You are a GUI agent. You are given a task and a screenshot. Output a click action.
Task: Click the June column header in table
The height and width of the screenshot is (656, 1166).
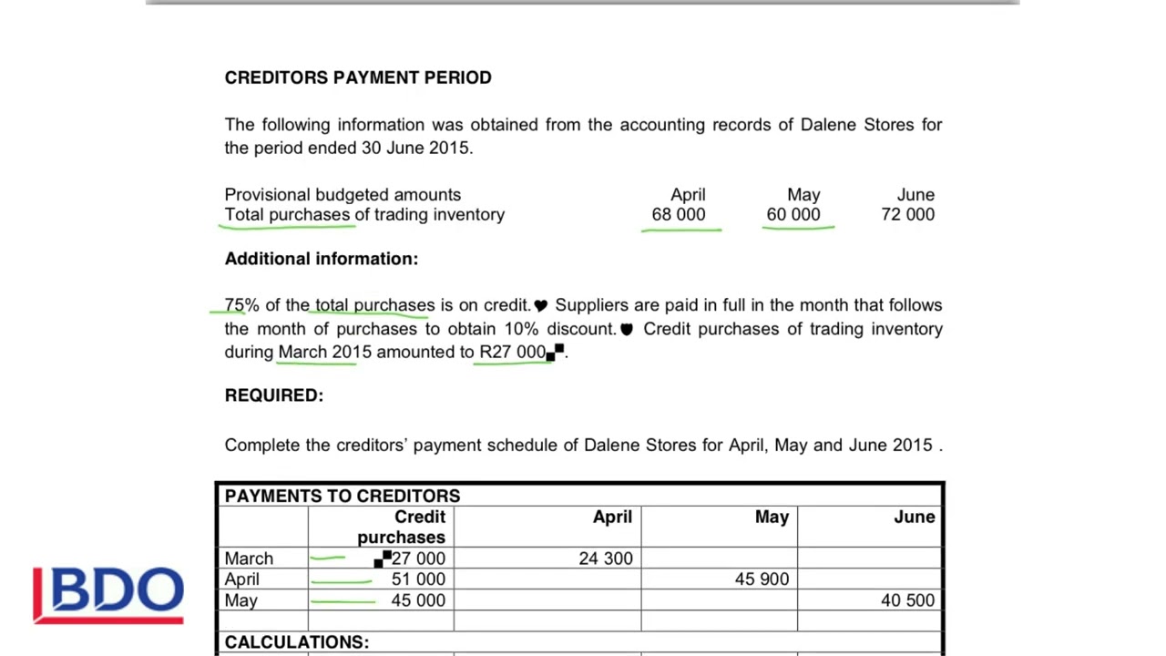pyautogui.click(x=915, y=517)
